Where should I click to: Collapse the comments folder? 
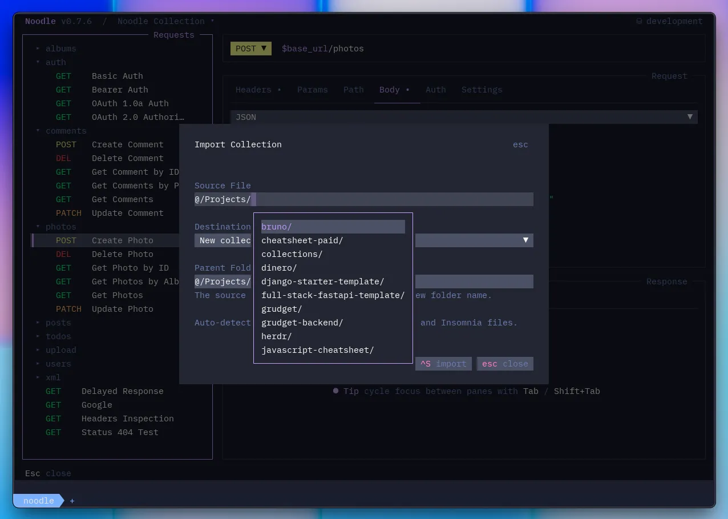[x=61, y=131]
